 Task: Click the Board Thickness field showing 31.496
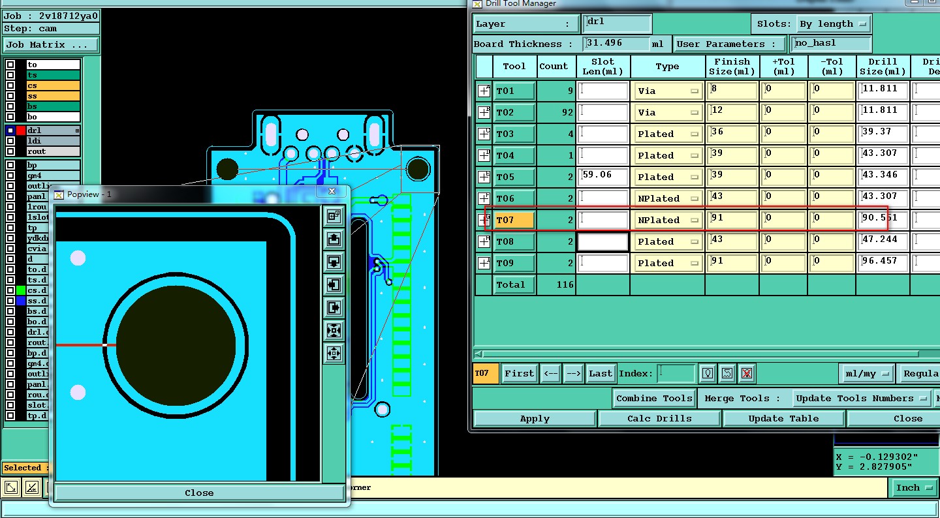[616, 44]
